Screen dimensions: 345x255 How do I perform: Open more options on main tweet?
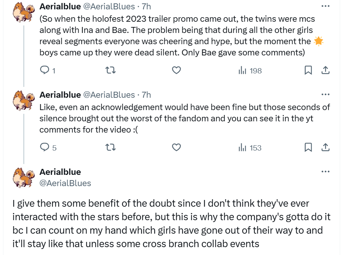tap(326, 171)
